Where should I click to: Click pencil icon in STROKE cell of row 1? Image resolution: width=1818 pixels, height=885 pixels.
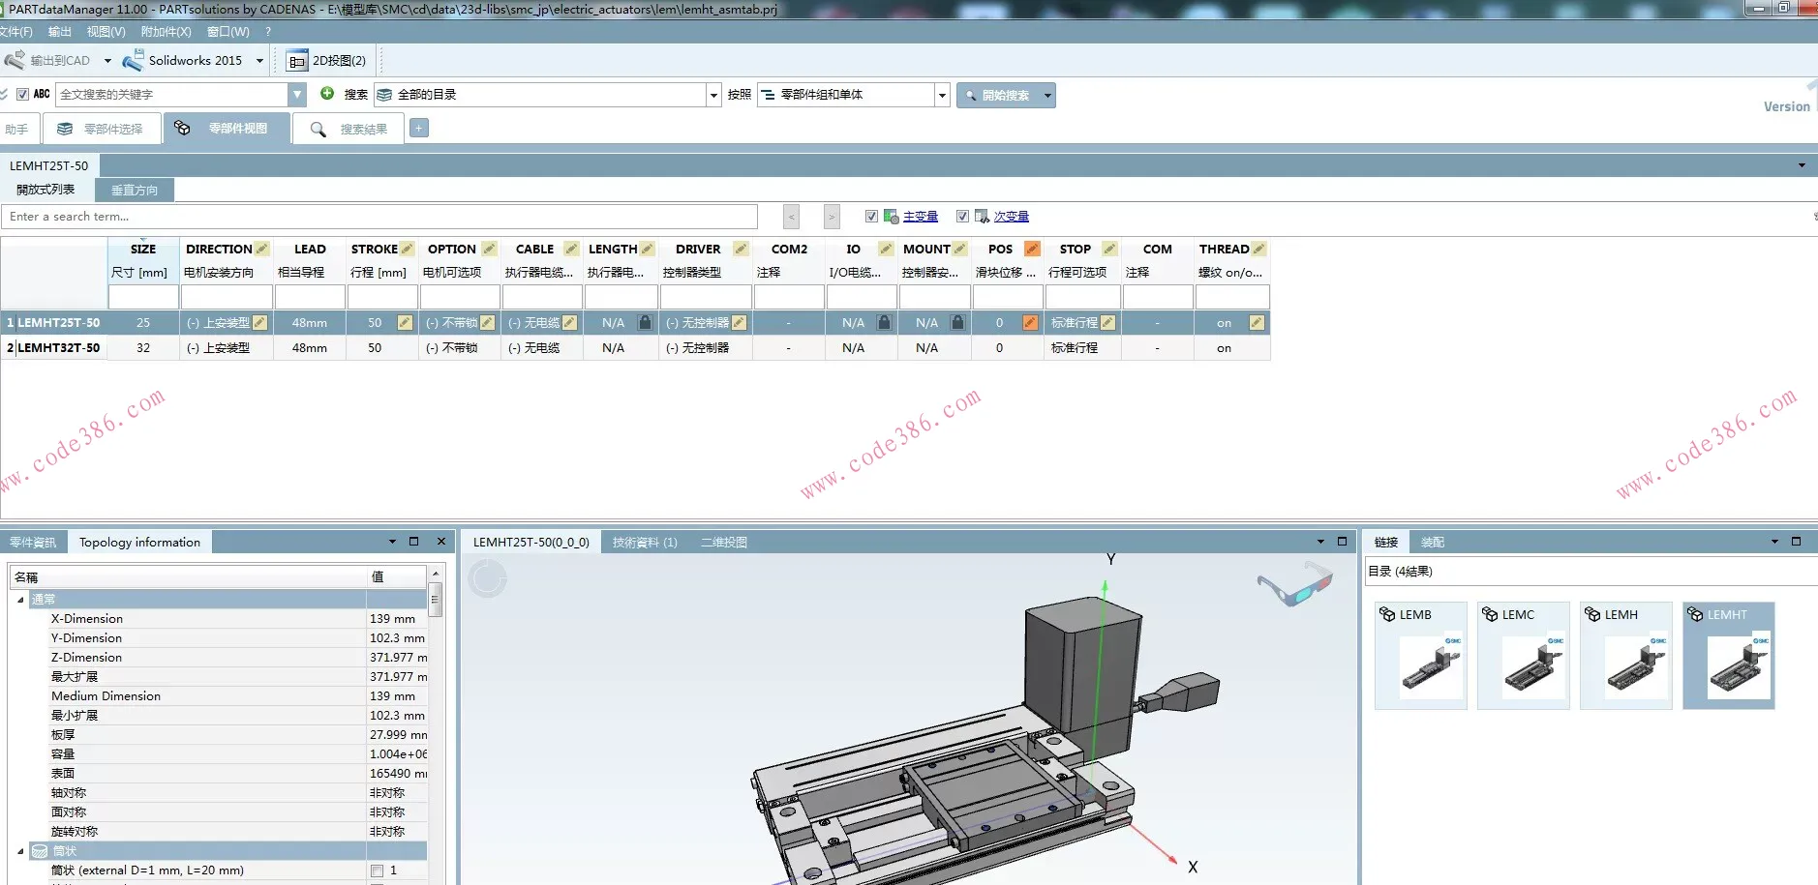tap(405, 322)
